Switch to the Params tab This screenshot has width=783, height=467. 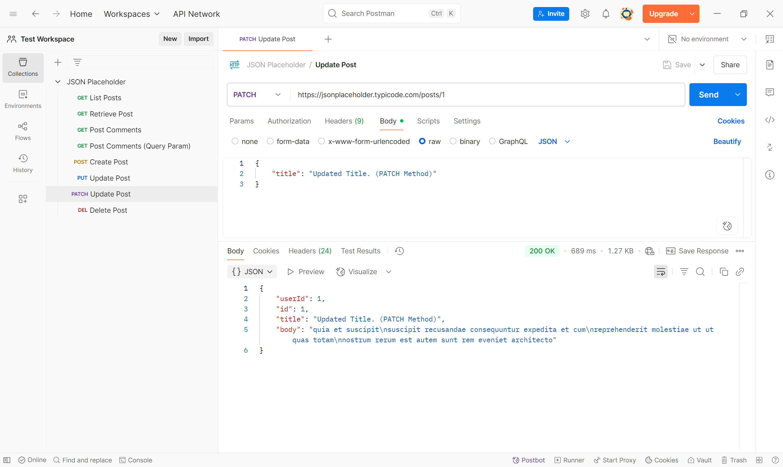[242, 121]
